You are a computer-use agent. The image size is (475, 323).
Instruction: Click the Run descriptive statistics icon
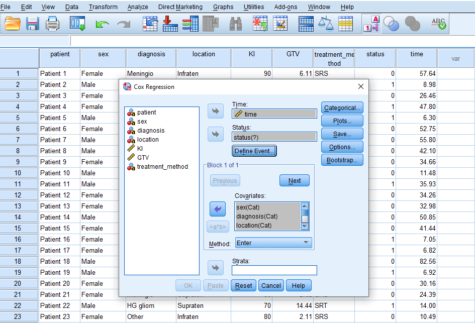[211, 24]
